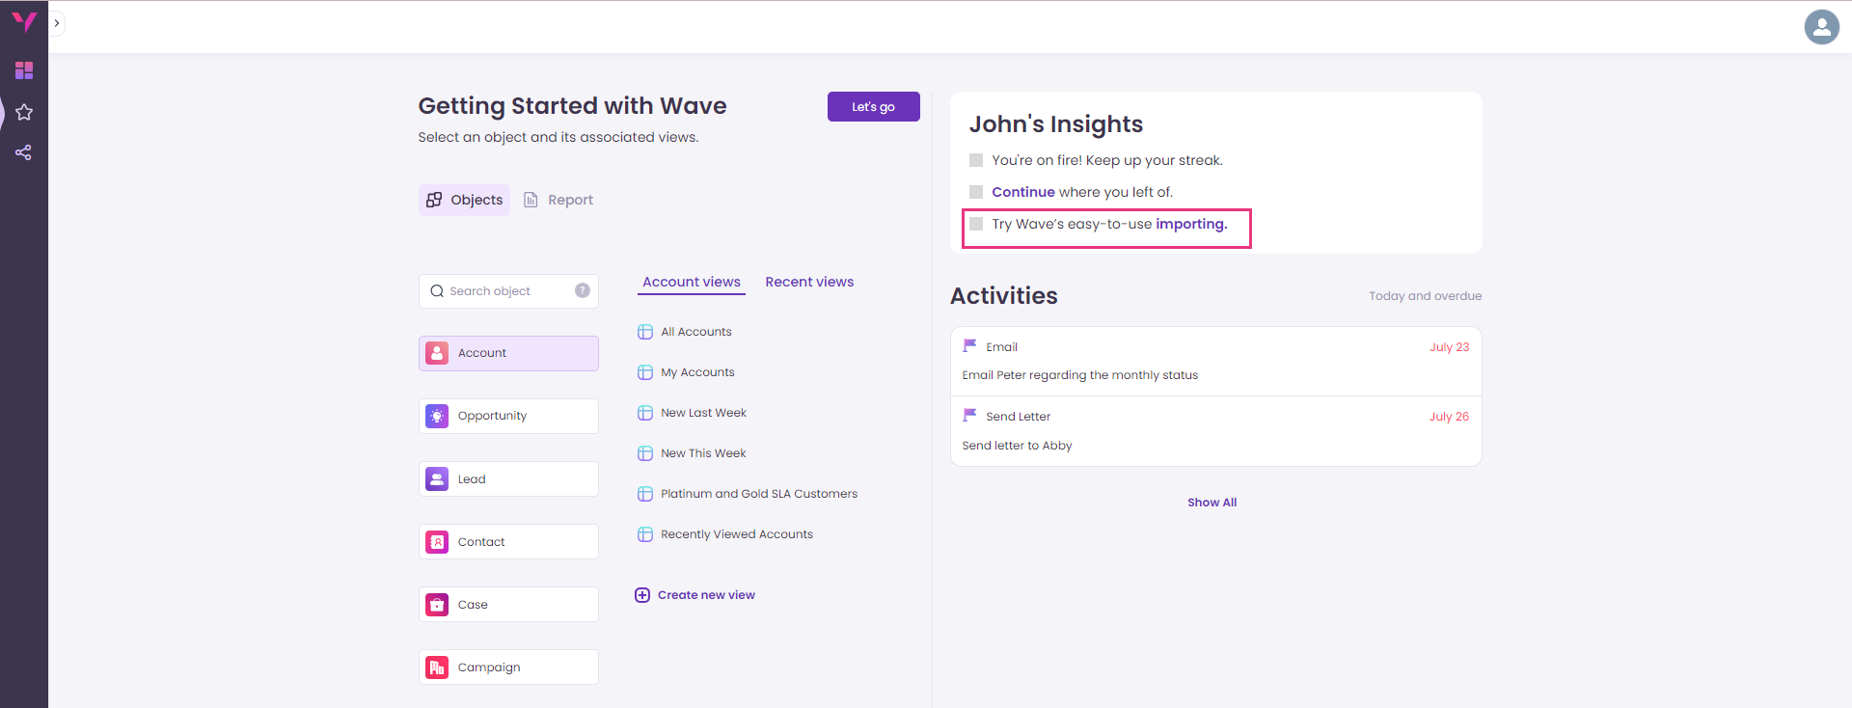This screenshot has height=708, width=1852.
Task: Check the 'Try Wave's easy-to-use importing' checkbox
Action: pos(976,224)
